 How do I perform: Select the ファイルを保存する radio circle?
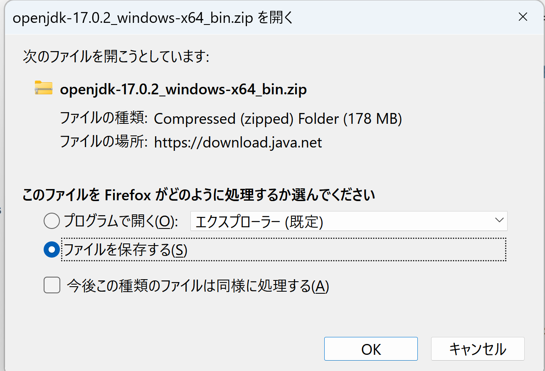pos(52,250)
